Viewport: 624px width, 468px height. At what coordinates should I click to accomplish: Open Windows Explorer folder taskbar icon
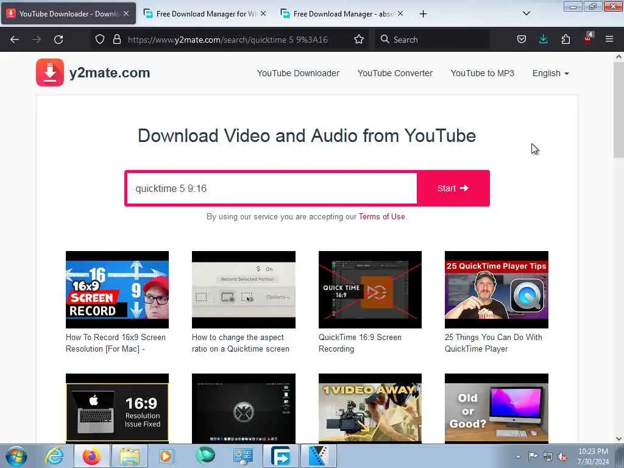click(x=130, y=456)
